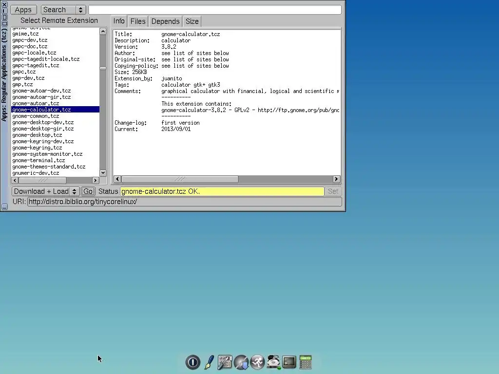Screen dimensions: 499x374
Task: Select gnumeric-dev.tcz extension
Action: (55, 173)
